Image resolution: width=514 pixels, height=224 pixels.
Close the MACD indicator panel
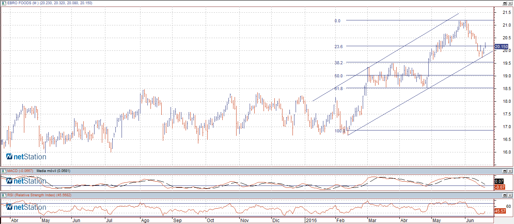(510, 171)
